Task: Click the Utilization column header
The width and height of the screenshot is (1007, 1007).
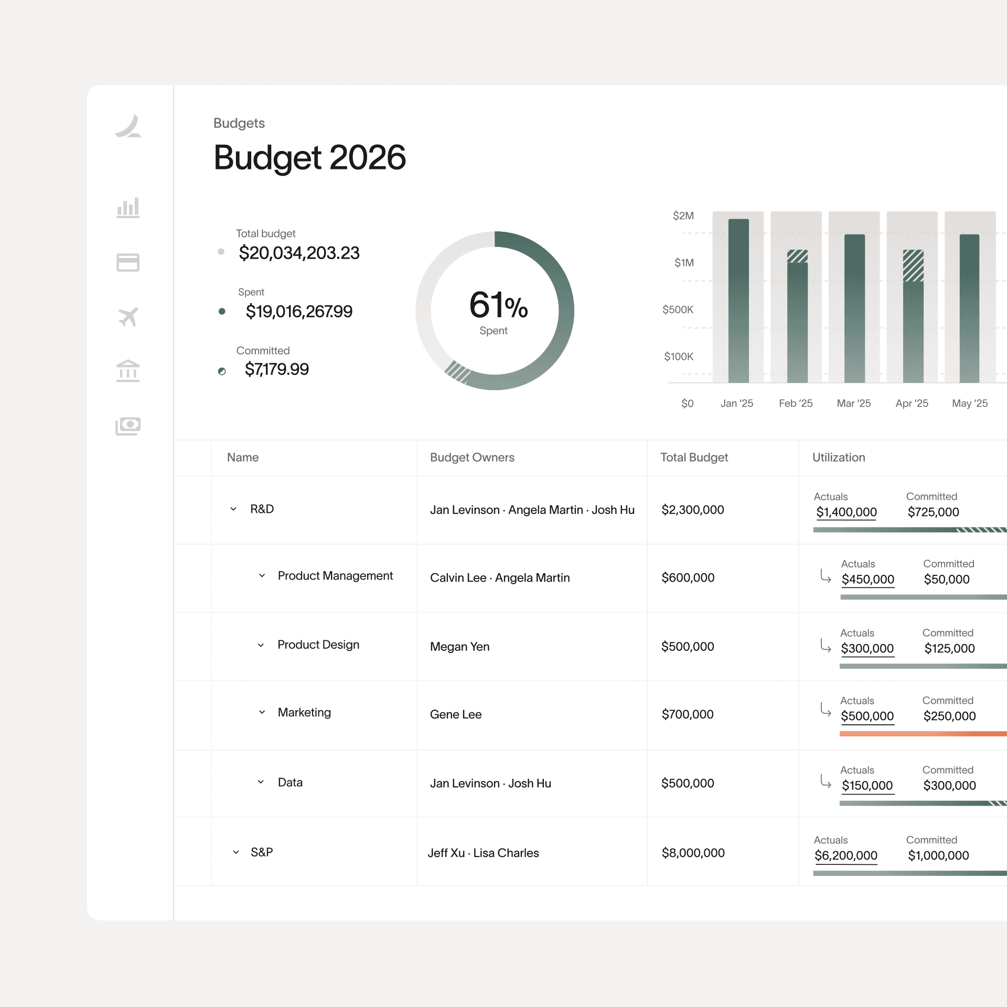Action: [x=839, y=457]
